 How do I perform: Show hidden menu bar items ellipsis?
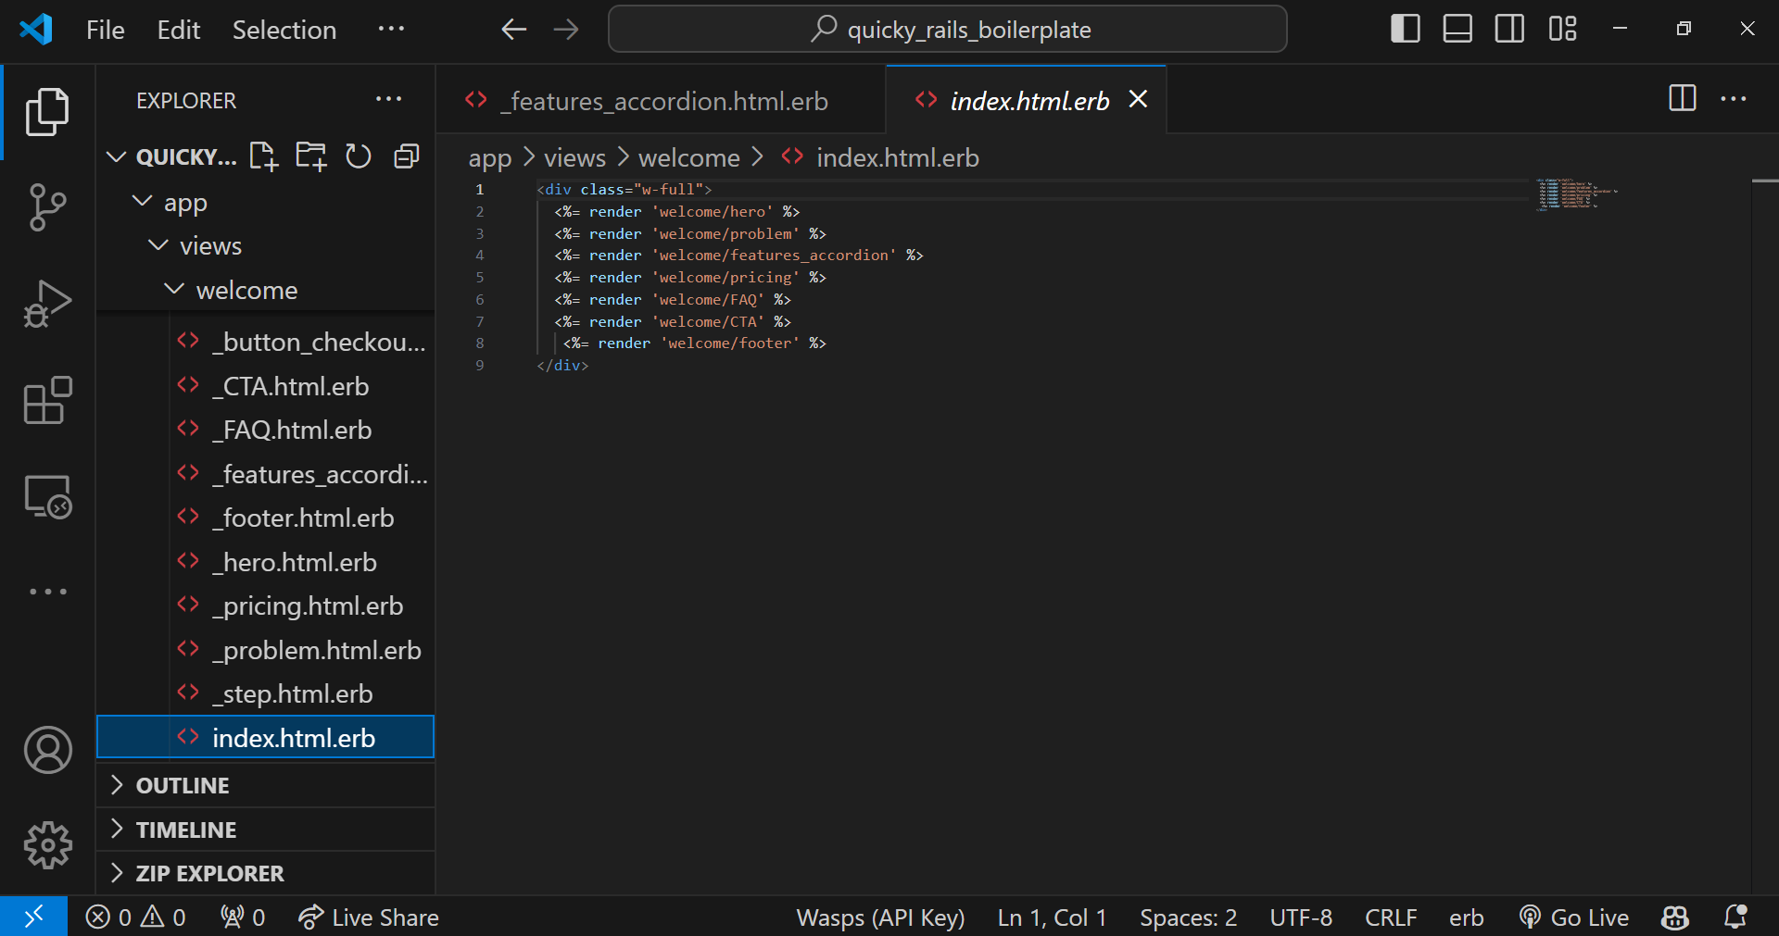click(391, 29)
